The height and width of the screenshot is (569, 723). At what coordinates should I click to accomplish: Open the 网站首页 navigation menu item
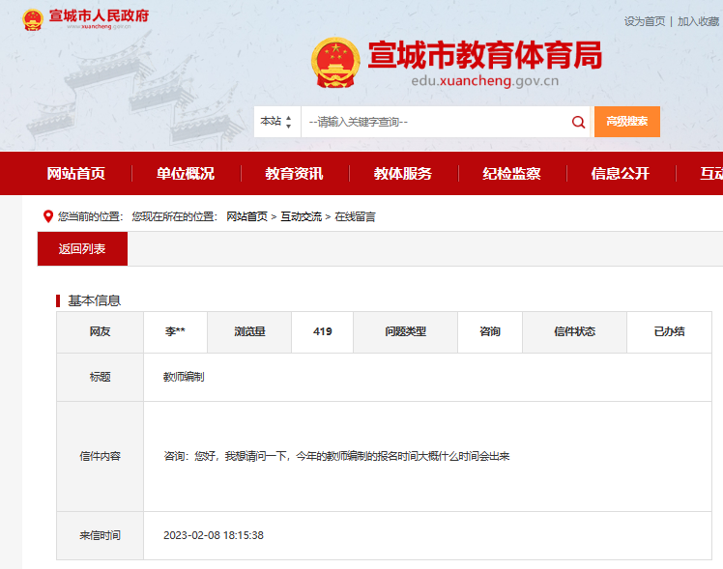76,174
